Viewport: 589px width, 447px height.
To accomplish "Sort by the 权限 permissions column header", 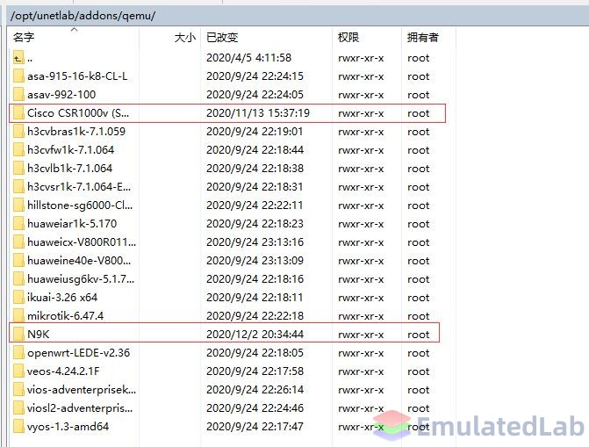I will coord(348,38).
